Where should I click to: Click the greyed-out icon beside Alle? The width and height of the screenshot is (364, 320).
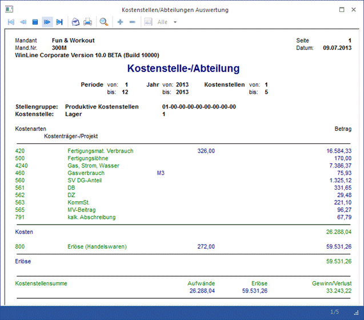(x=148, y=22)
